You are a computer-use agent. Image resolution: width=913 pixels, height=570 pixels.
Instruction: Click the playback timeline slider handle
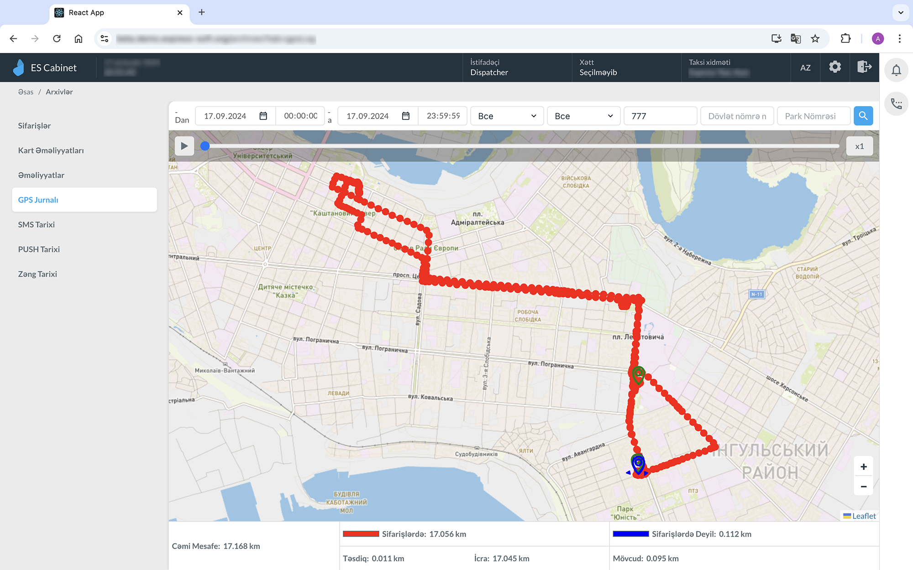coord(205,146)
